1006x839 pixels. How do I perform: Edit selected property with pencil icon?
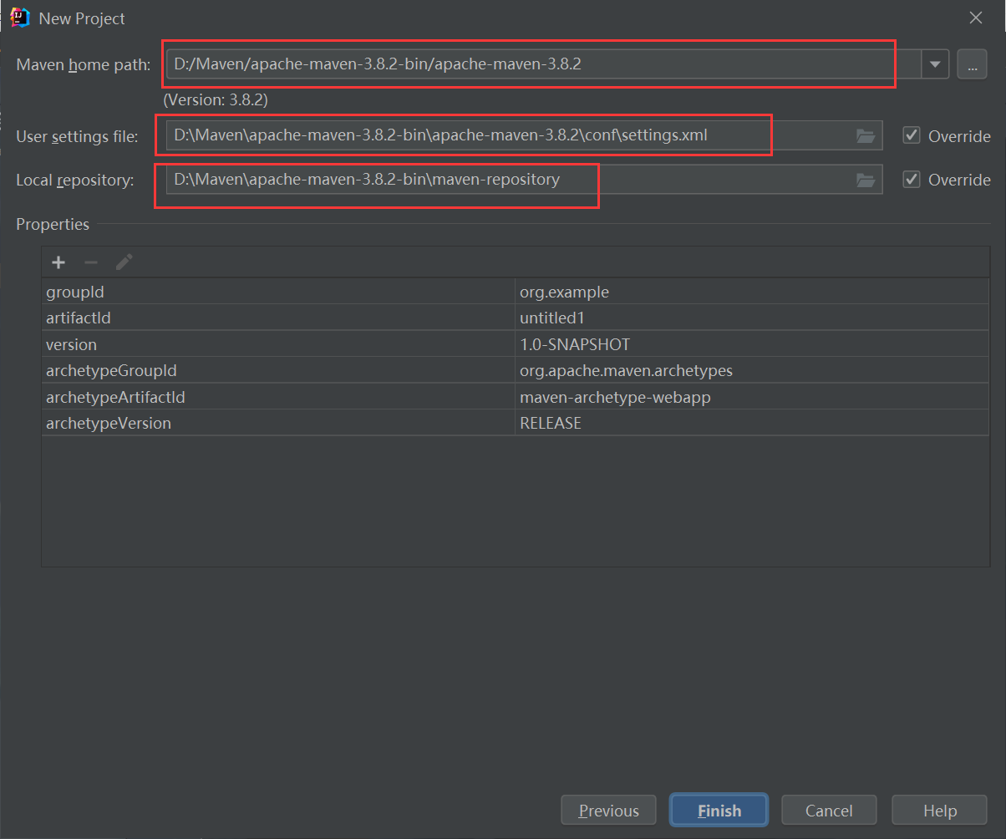[x=124, y=262]
